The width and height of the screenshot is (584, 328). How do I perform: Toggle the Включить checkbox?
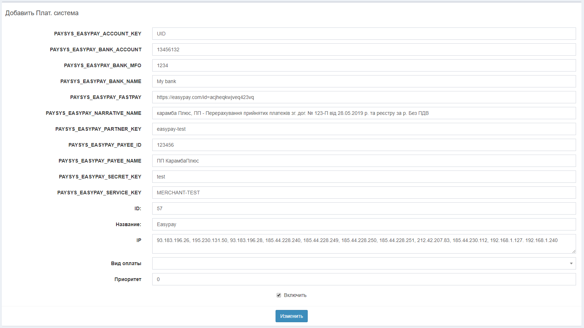pos(279,295)
